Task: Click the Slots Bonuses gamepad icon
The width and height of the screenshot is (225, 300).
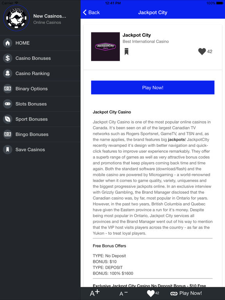Action: tap(8, 104)
